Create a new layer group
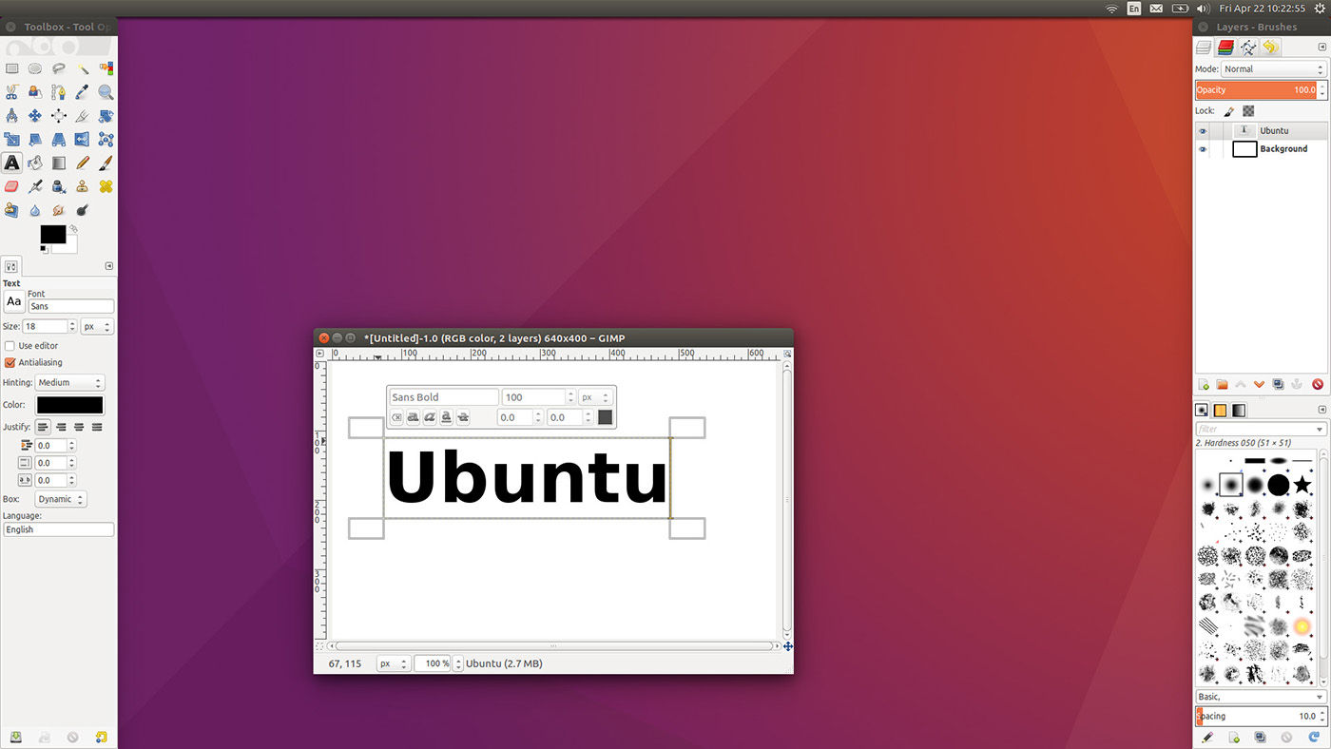 (1222, 384)
